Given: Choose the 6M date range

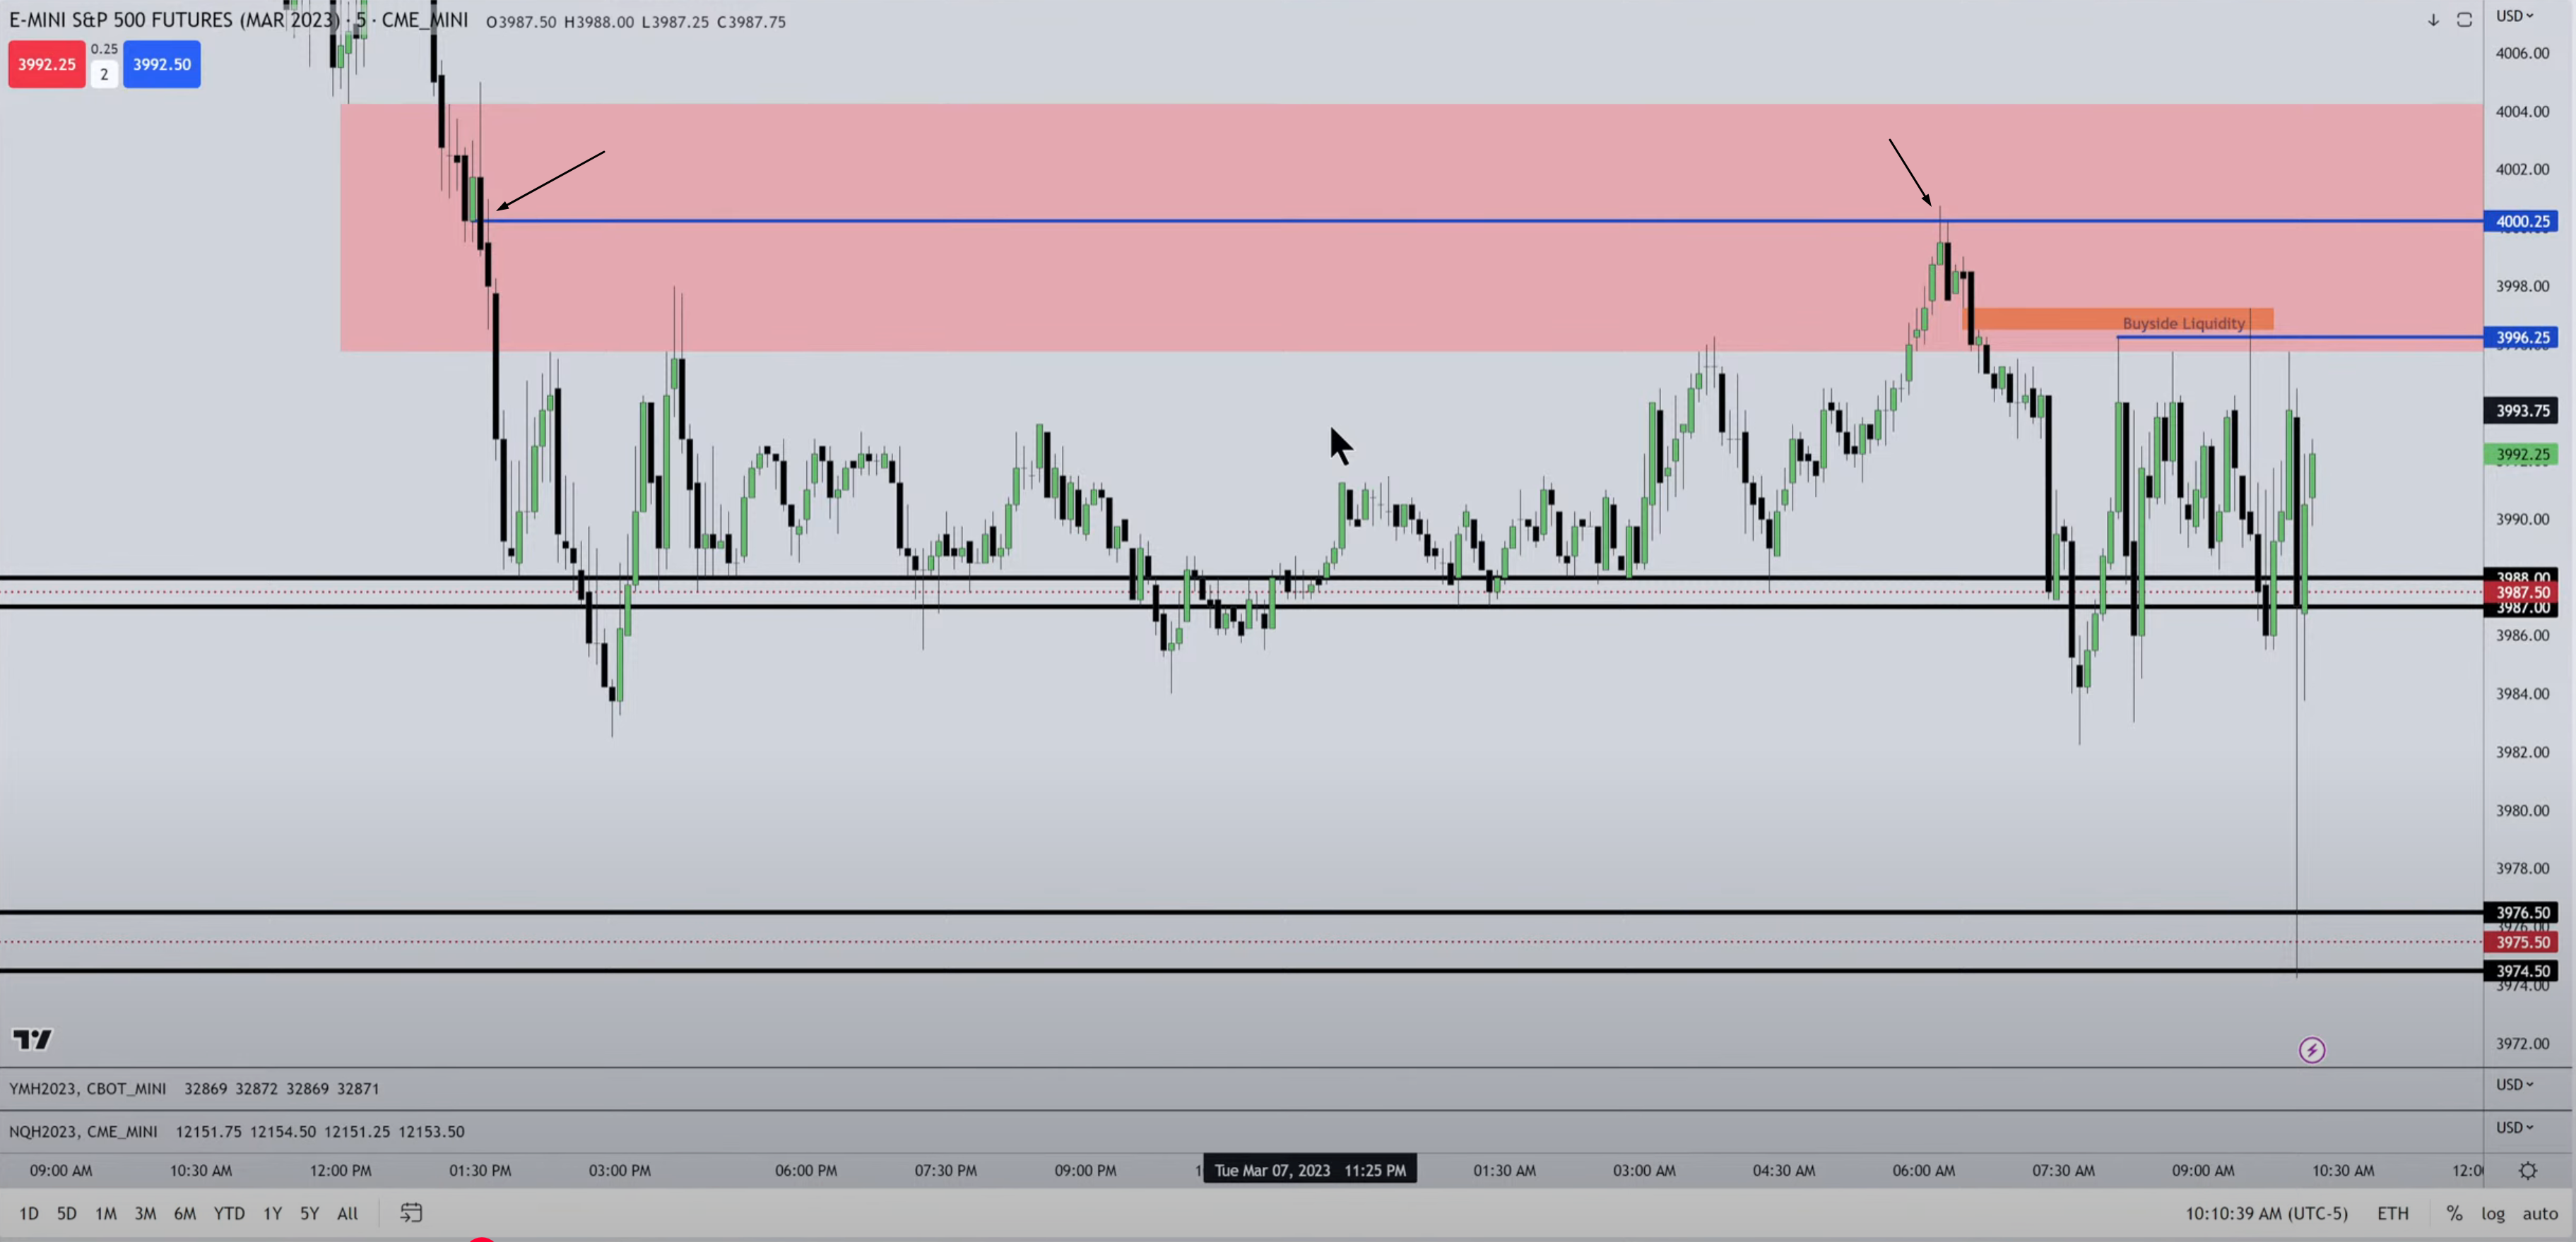Looking at the screenshot, I should coord(185,1213).
